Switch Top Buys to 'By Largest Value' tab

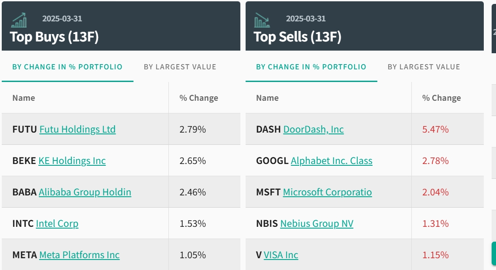pos(180,67)
